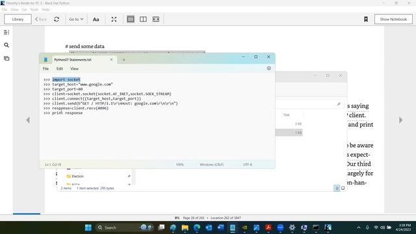This screenshot has height=234, width=416.
Task: Open Notepad View menu
Action: [x=75, y=69]
